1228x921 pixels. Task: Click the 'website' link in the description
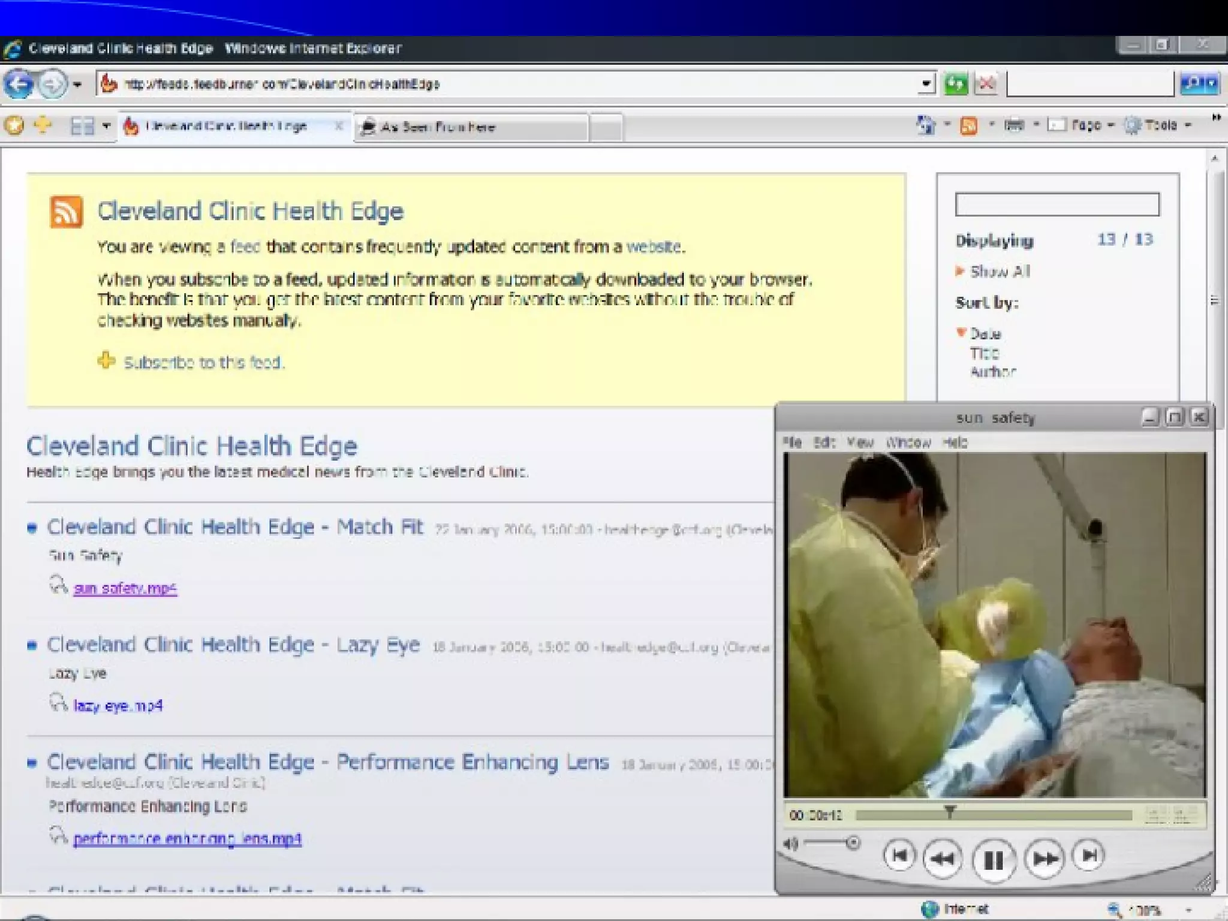click(x=654, y=247)
